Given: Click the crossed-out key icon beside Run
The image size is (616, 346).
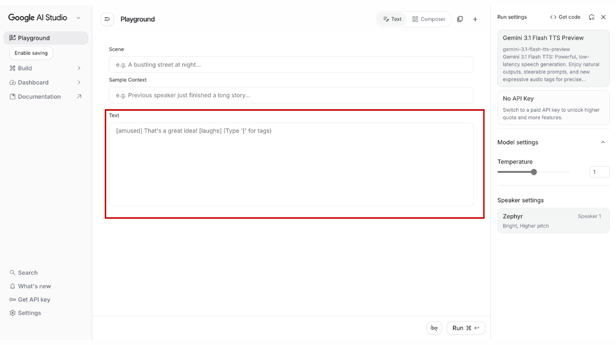Looking at the screenshot, I should tap(434, 328).
